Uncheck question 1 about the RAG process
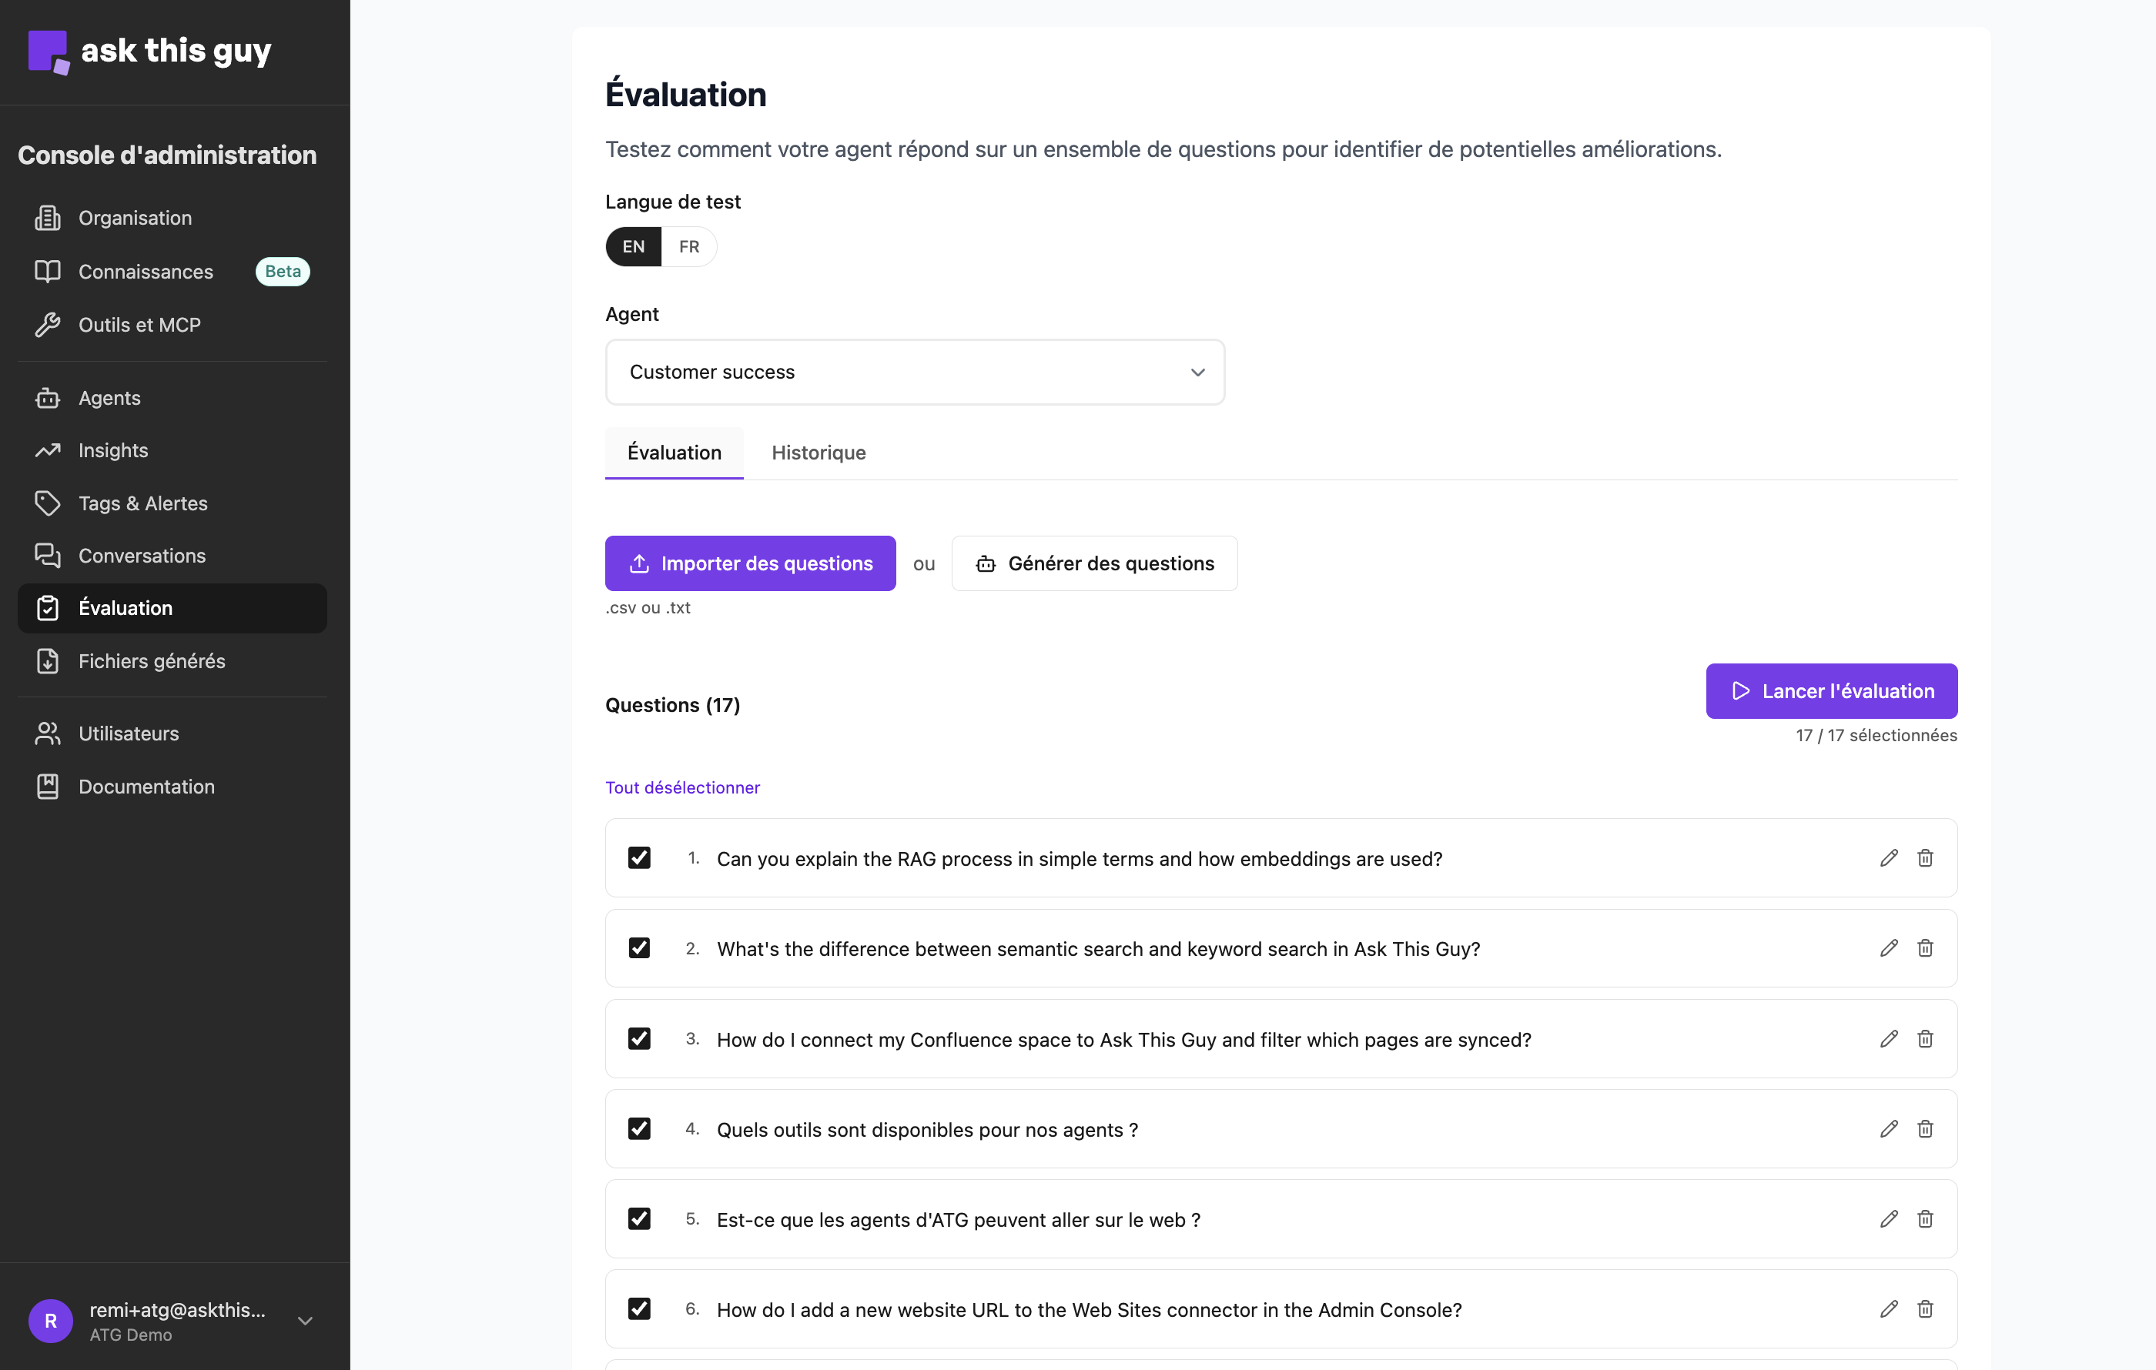The height and width of the screenshot is (1370, 2156). [639, 858]
